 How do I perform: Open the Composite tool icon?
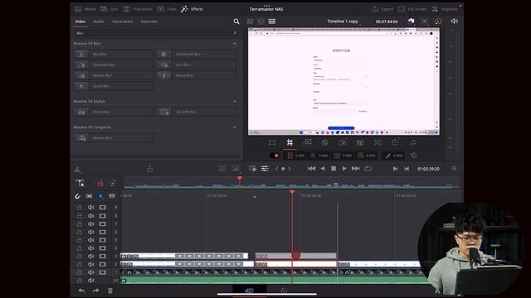324,142
